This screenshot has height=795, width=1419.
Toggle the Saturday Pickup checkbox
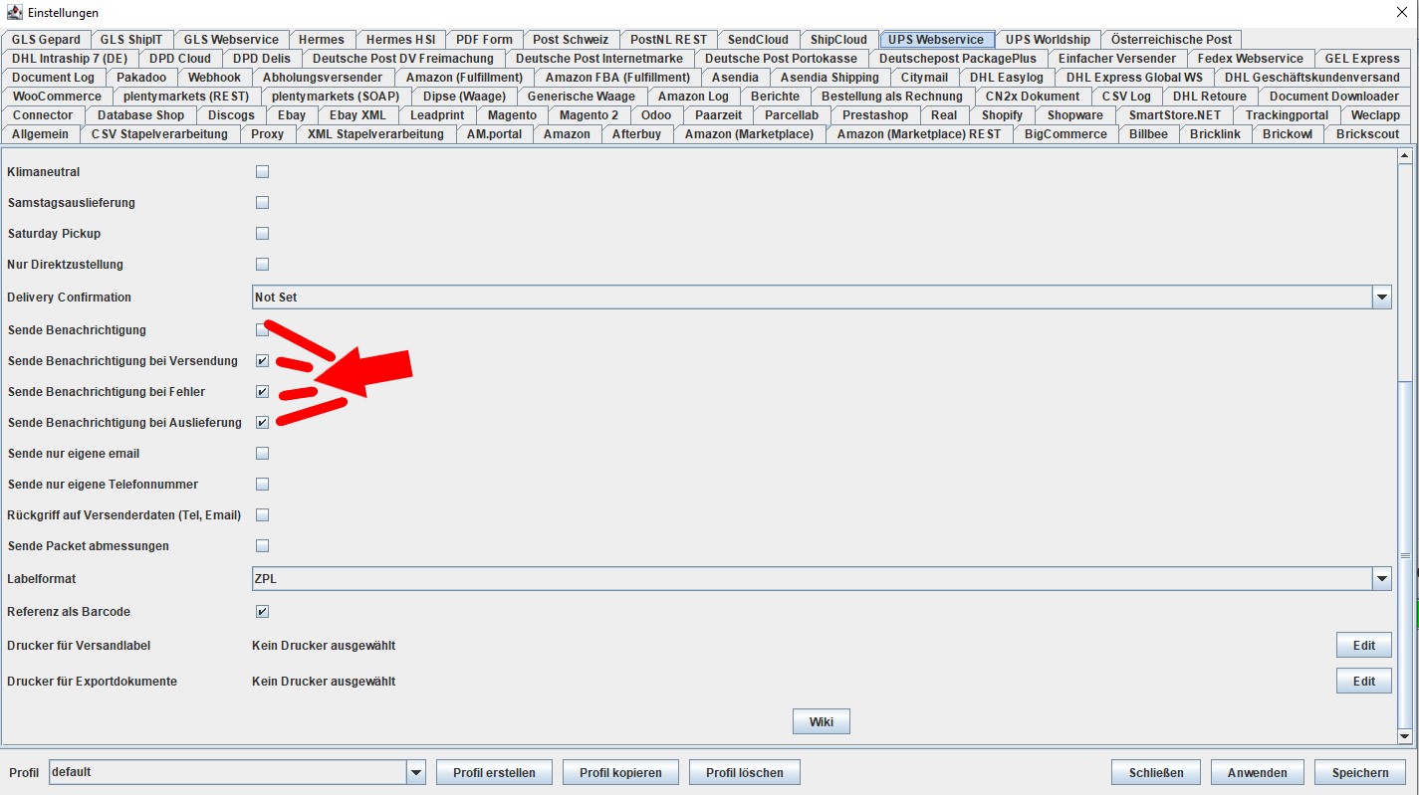pos(263,234)
